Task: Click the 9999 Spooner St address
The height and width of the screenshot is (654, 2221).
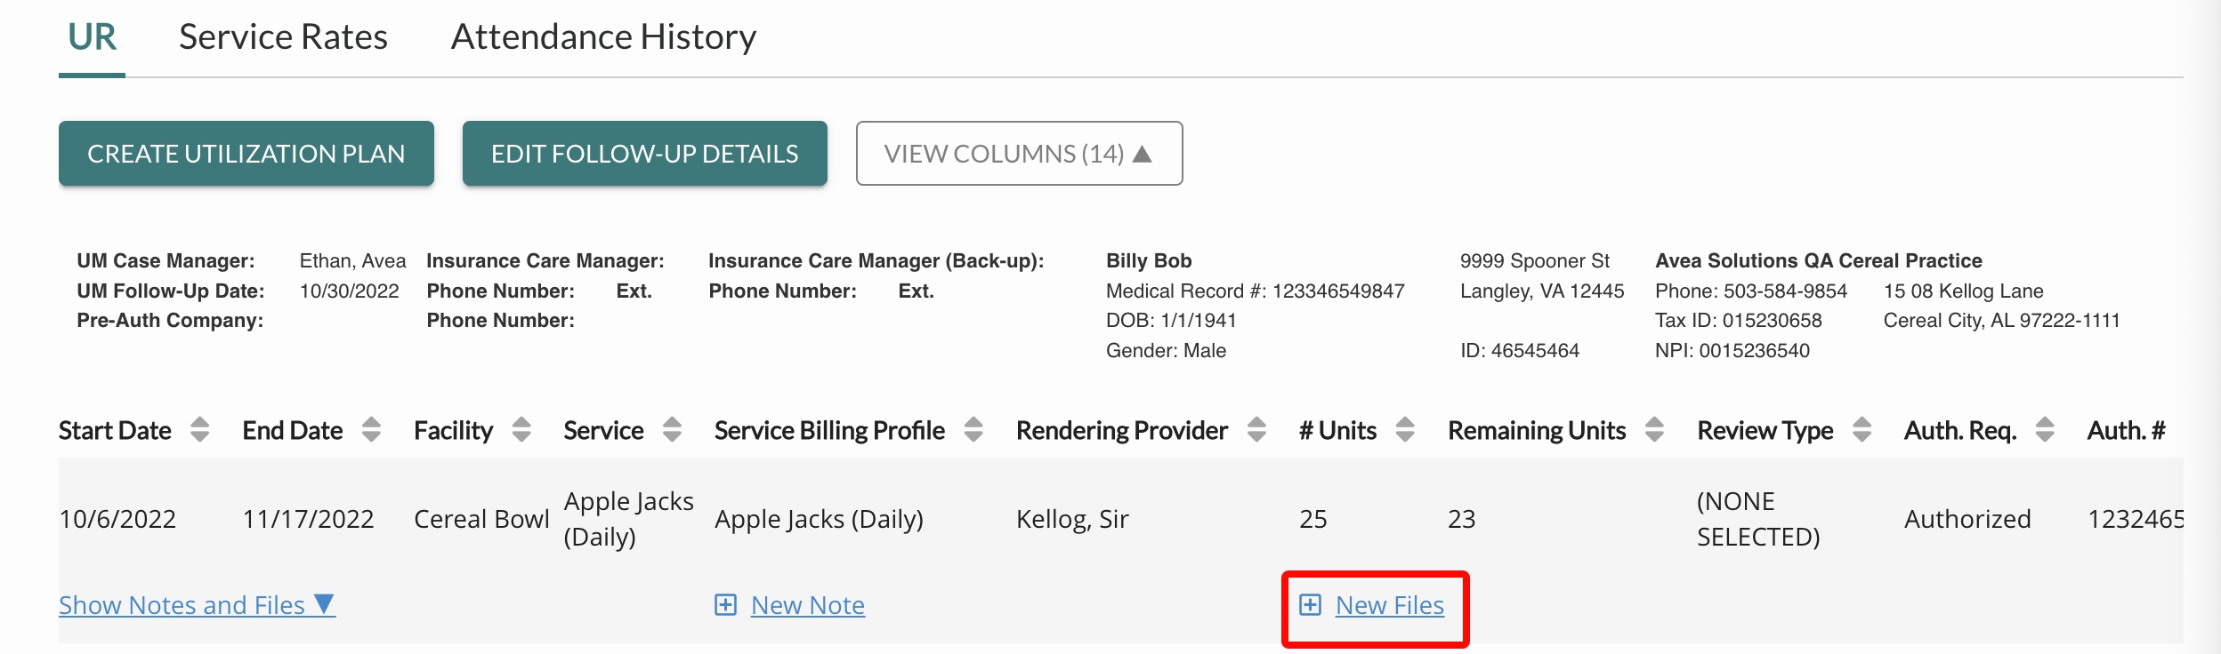Action: click(x=1535, y=260)
